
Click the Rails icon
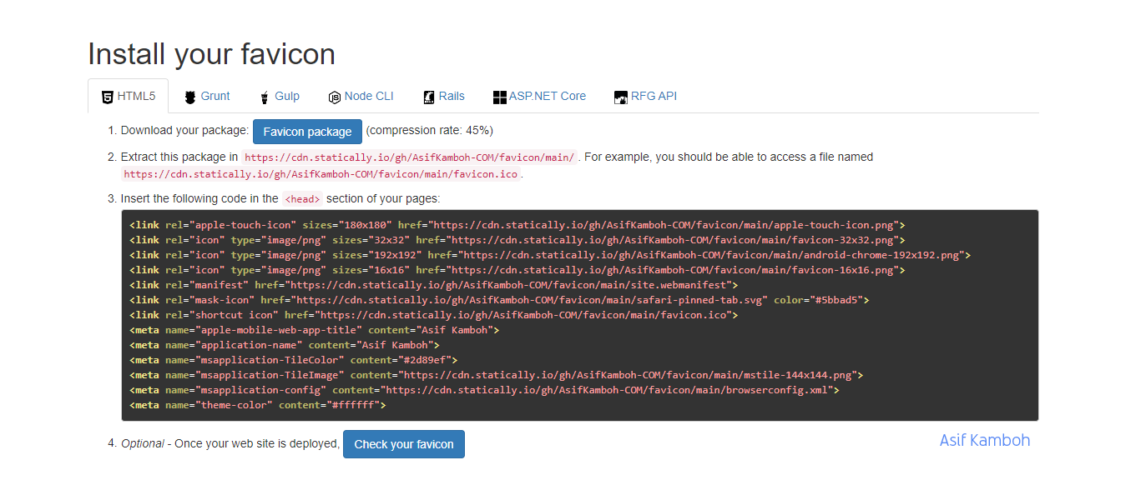pos(428,96)
